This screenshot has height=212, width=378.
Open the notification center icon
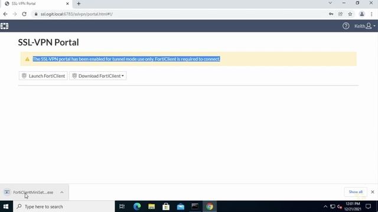click(x=368, y=207)
